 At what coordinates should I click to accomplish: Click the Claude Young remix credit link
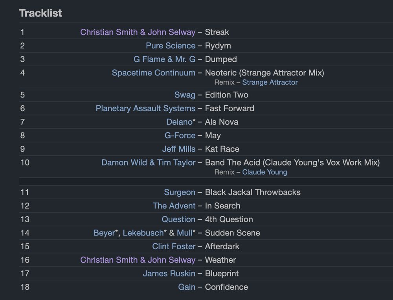(x=264, y=172)
